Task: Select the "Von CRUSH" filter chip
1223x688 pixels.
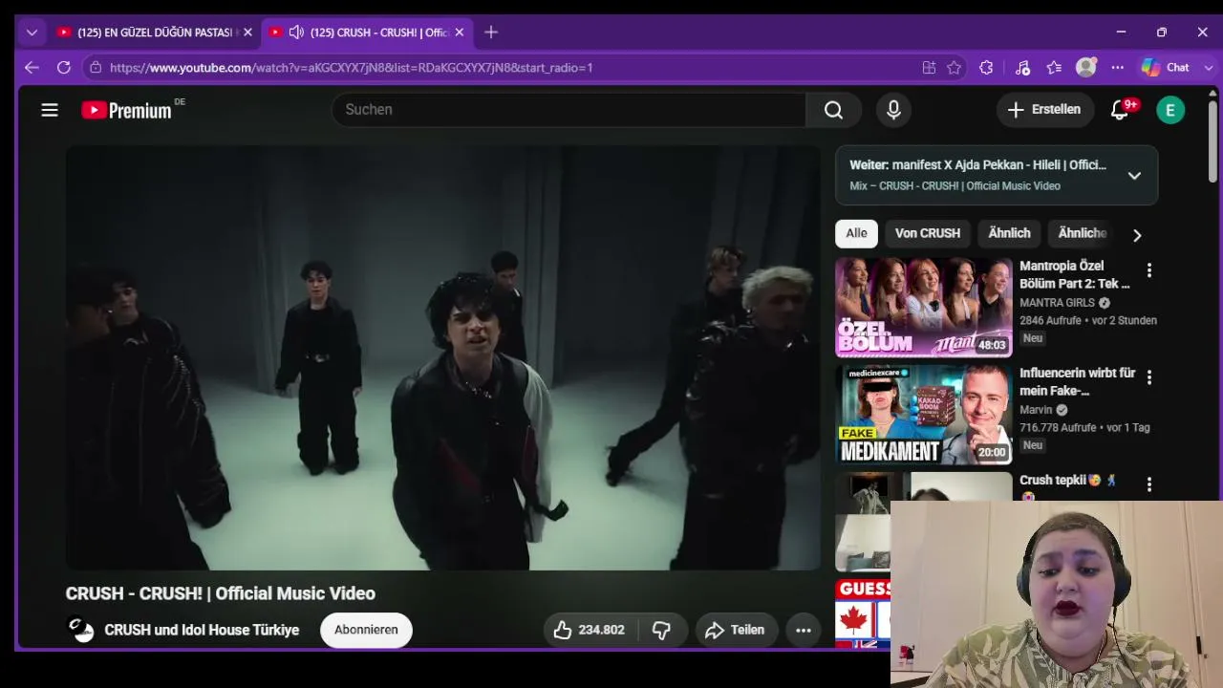Action: (928, 233)
